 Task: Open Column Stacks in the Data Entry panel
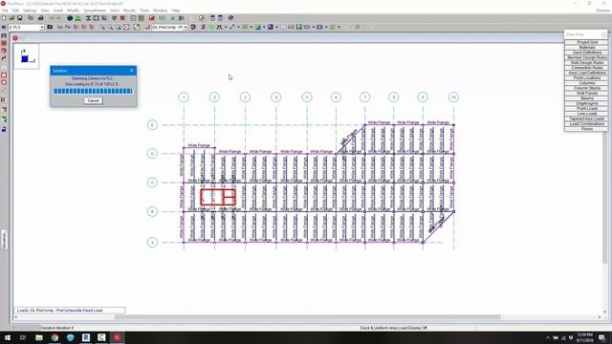click(x=586, y=88)
